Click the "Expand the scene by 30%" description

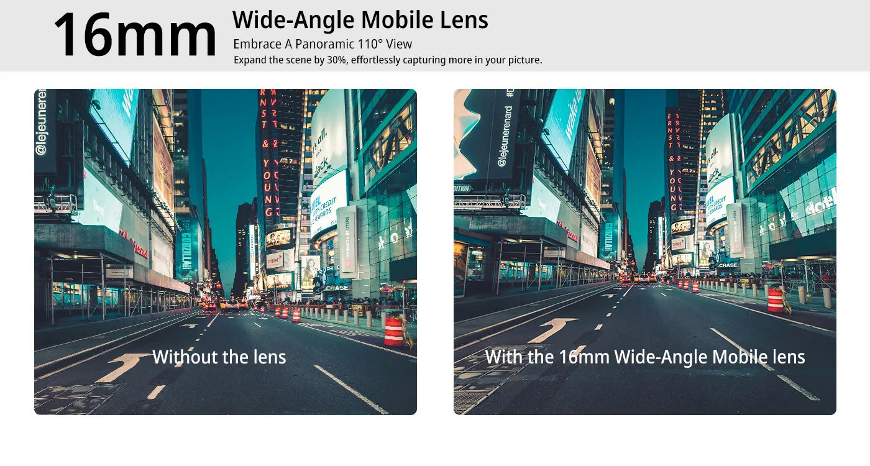coord(388,60)
